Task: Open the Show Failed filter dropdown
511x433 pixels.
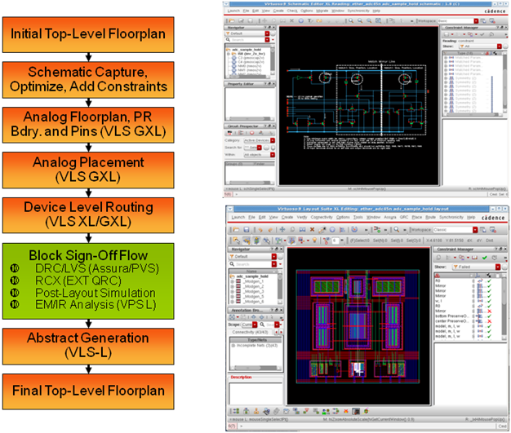Action: (x=498, y=267)
